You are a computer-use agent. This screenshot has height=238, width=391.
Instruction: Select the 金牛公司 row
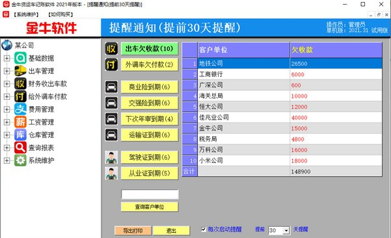click(282, 128)
